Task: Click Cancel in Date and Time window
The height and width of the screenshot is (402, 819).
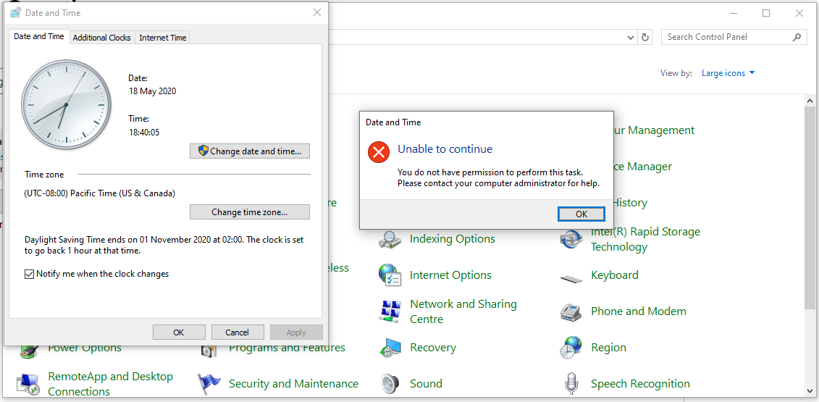Action: 237,332
